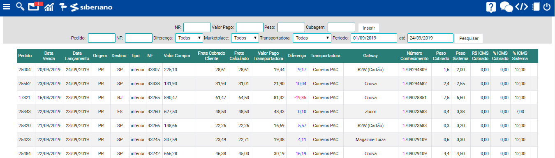Click the Magazine Luiza gateway cell
The image size is (555, 158).
click(x=370, y=139)
